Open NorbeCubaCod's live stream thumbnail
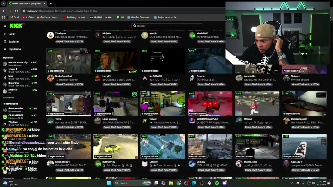Image resolution: width=333 pixels, height=187 pixels. (x=68, y=61)
